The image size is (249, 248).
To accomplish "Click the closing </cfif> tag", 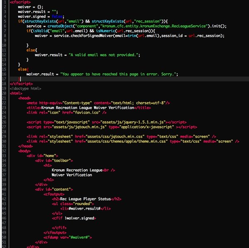I will [x=59, y=228].
